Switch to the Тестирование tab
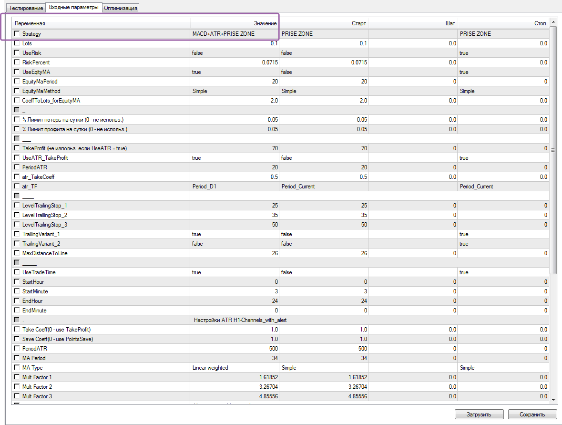 26,8
